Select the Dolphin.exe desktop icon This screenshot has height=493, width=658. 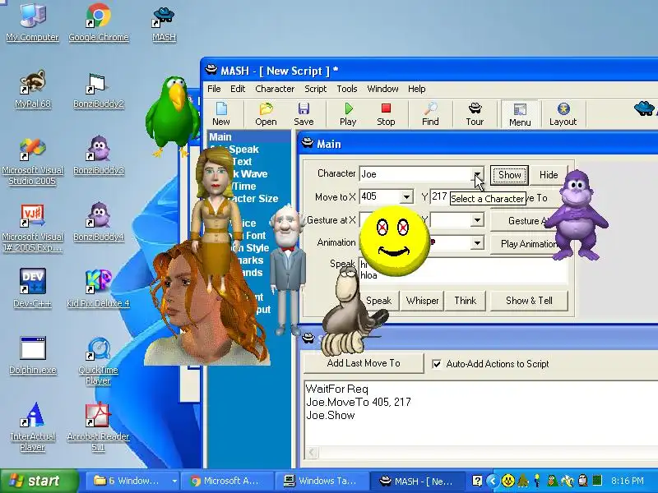[33, 355]
